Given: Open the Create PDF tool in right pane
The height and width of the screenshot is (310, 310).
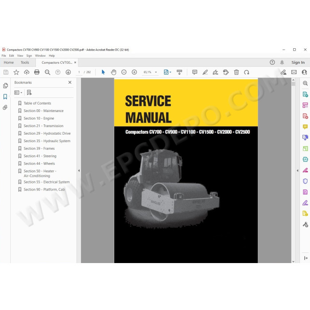Looking at the screenshot, I should tap(305, 116).
